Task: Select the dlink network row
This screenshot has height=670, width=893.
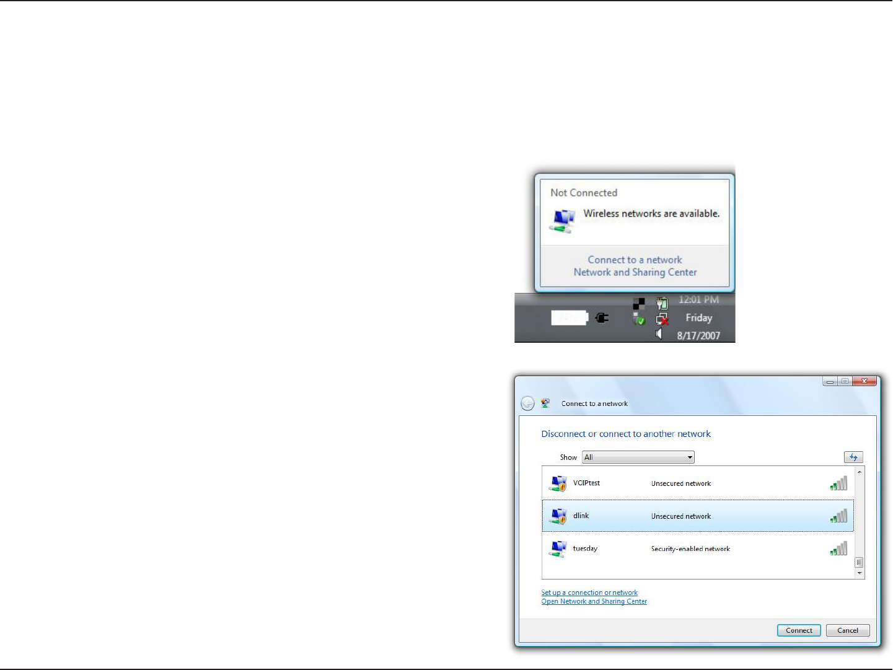Action: click(698, 516)
